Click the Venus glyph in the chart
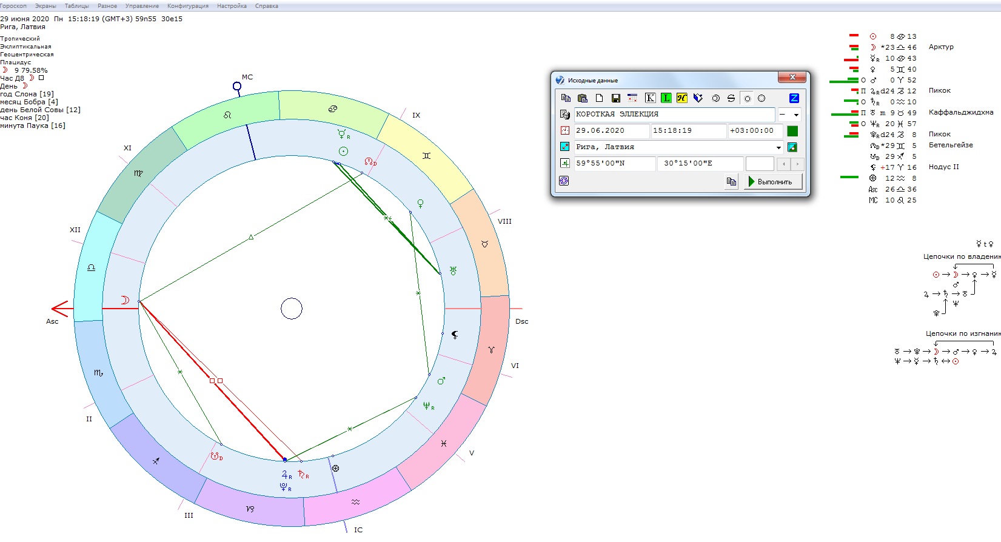Screen dimensions: 1001x542 (x=420, y=204)
